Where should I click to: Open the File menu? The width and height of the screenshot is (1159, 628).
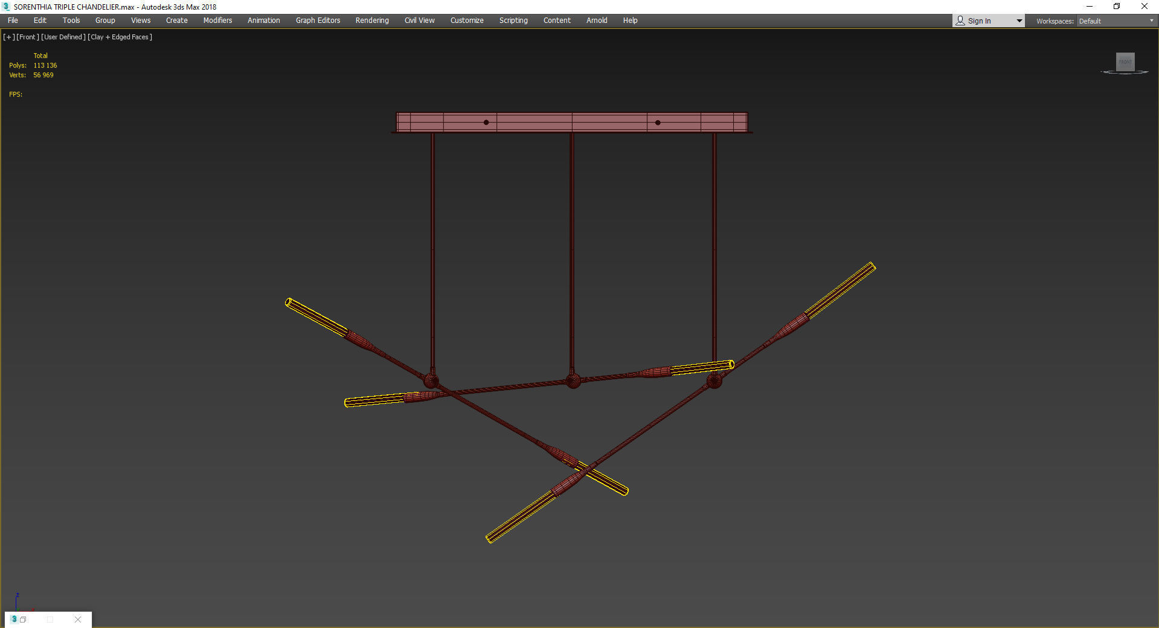[x=13, y=21]
